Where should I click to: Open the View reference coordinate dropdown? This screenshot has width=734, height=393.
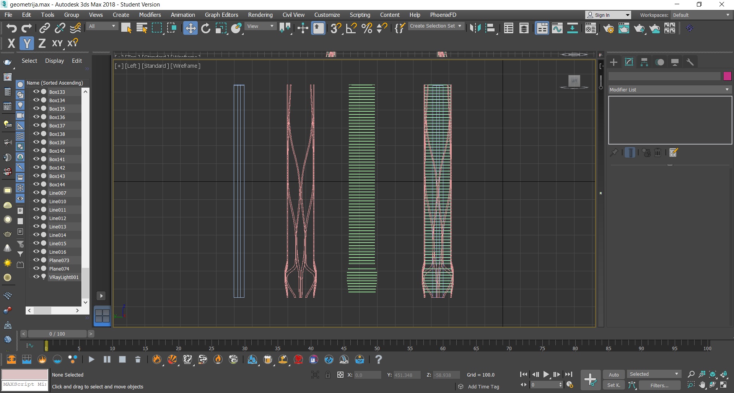click(260, 26)
